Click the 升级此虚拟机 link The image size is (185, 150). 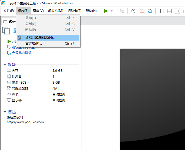point(21,53)
